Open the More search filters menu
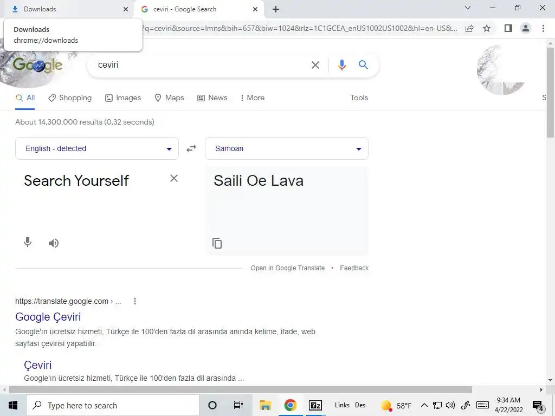The height and width of the screenshot is (416, 555). click(x=253, y=97)
